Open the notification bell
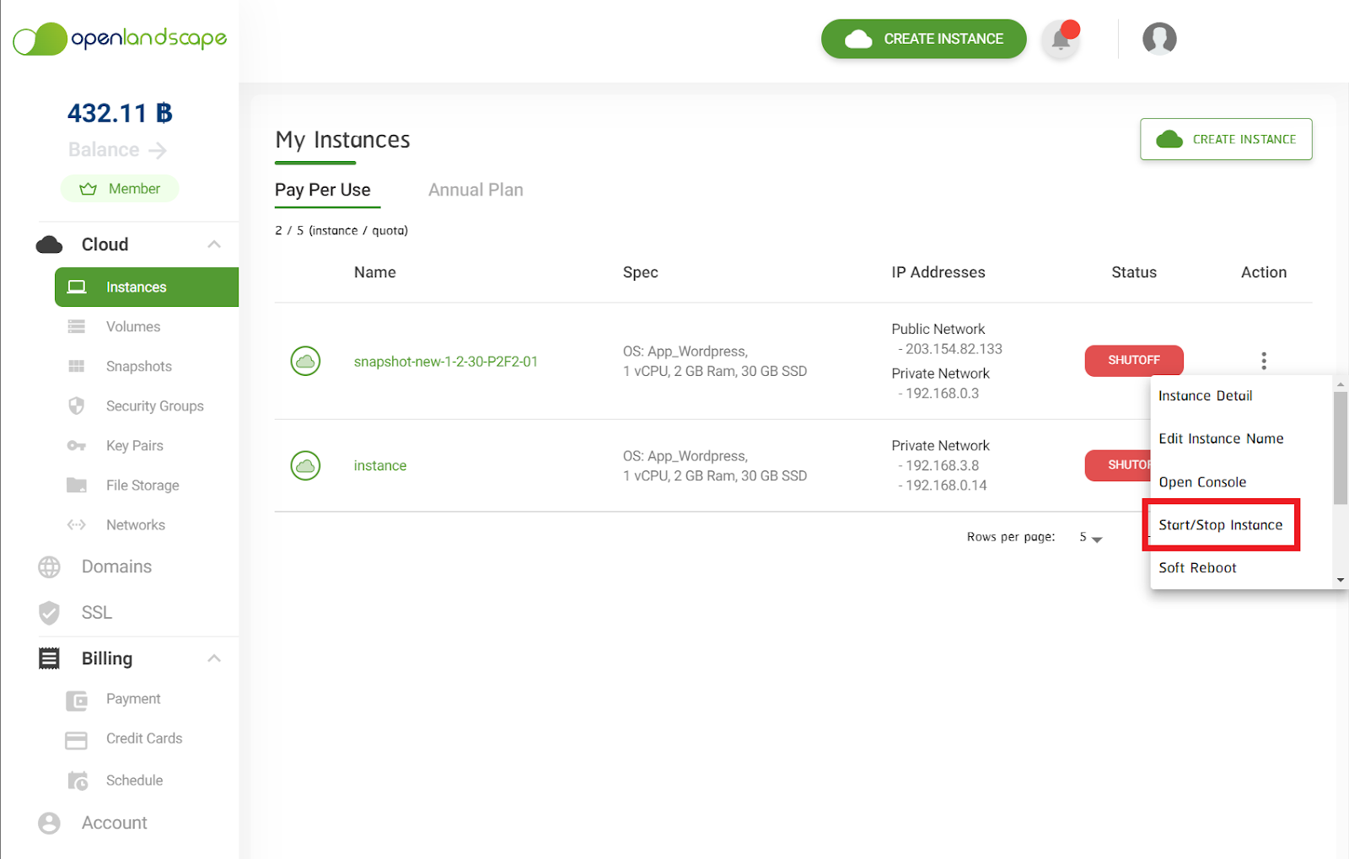This screenshot has width=1349, height=859. coord(1061,39)
